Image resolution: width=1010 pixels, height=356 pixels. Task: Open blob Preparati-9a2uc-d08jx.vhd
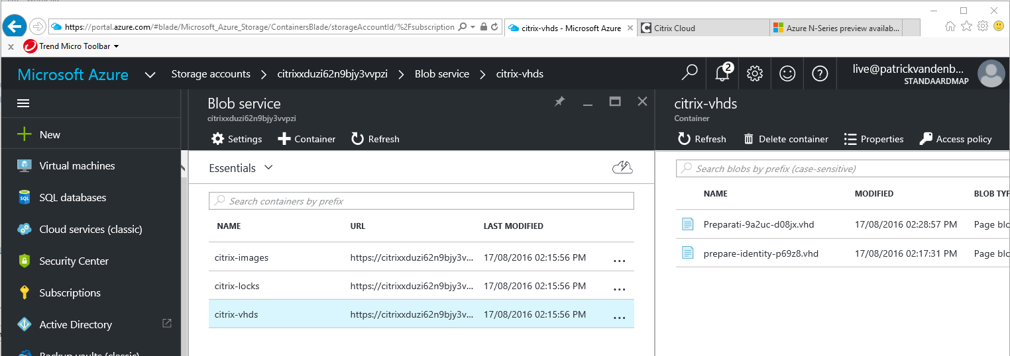[759, 224]
